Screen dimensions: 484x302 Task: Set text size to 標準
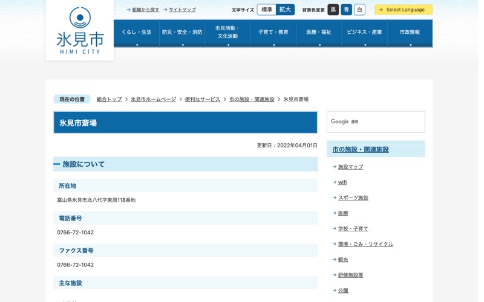[x=267, y=10]
